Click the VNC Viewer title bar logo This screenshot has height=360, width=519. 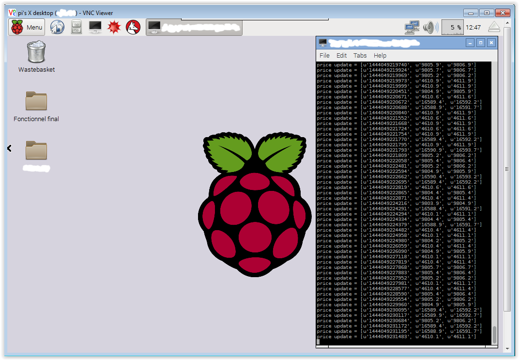coord(12,13)
